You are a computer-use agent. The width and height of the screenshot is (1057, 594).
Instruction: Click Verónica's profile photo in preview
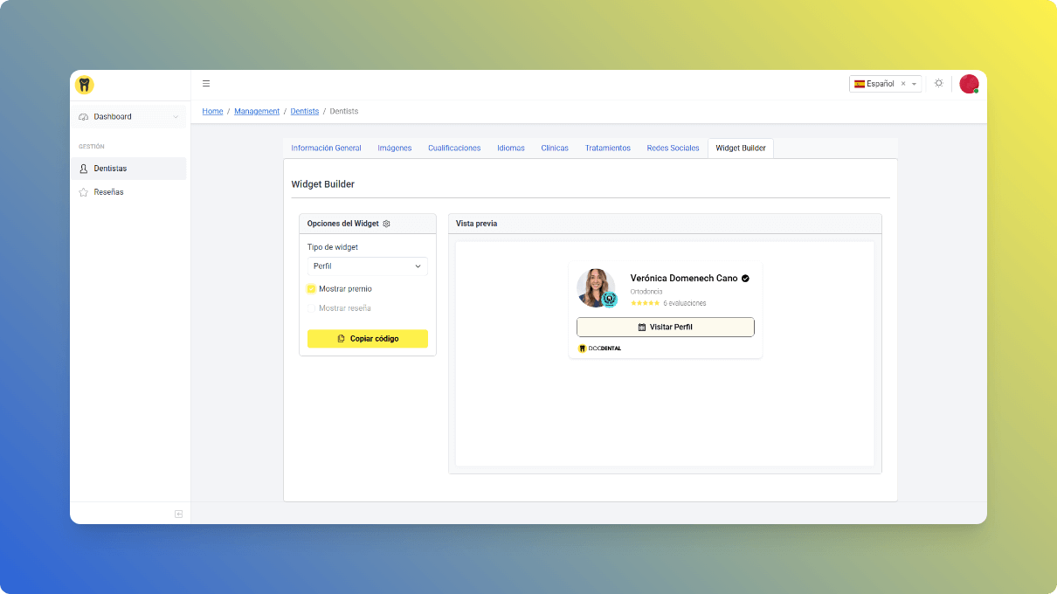pos(596,287)
